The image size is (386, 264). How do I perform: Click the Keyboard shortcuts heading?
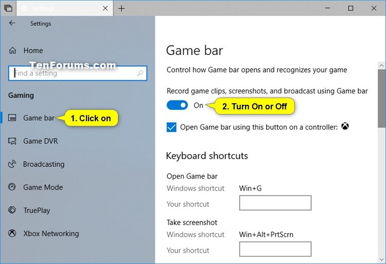(x=207, y=156)
